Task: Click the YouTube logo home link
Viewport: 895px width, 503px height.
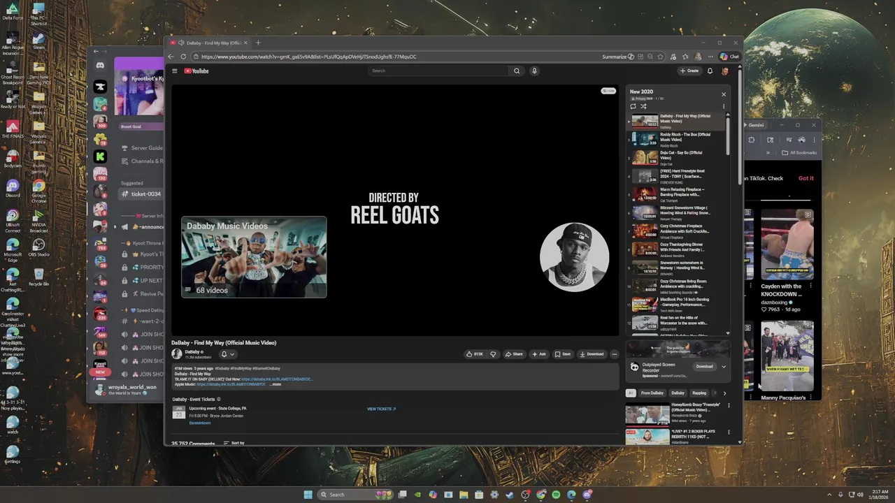Action: click(x=196, y=71)
